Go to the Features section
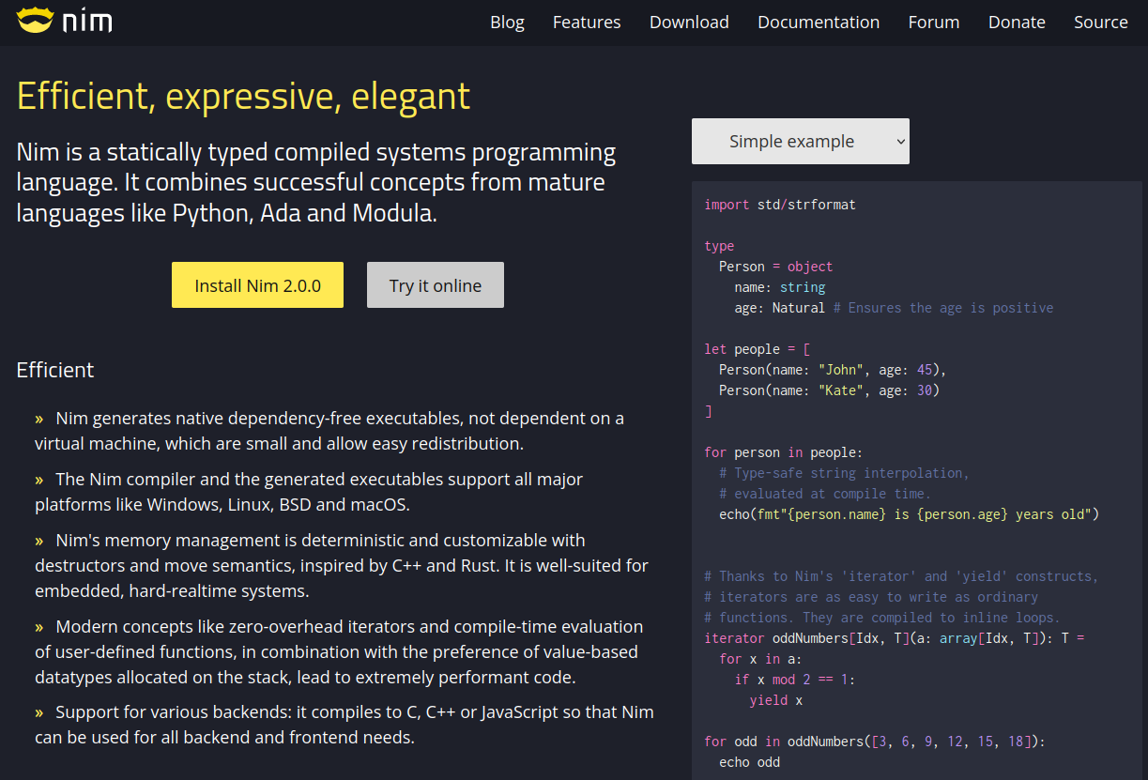The width and height of the screenshot is (1148, 780). (x=587, y=22)
